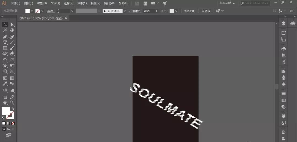The image size is (297, 142).
Task: Swap fill and stroke colors
Action: (13, 109)
